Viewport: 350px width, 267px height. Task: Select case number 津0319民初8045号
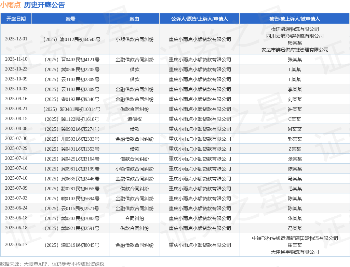coord(72,245)
